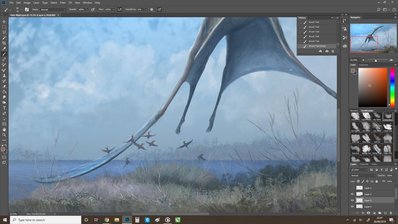Viewport: 398px width, 224px height.
Task: Add a layer mask
Action: pyautogui.click(x=368, y=212)
